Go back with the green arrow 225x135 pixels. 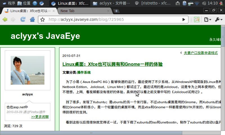point(5,19)
